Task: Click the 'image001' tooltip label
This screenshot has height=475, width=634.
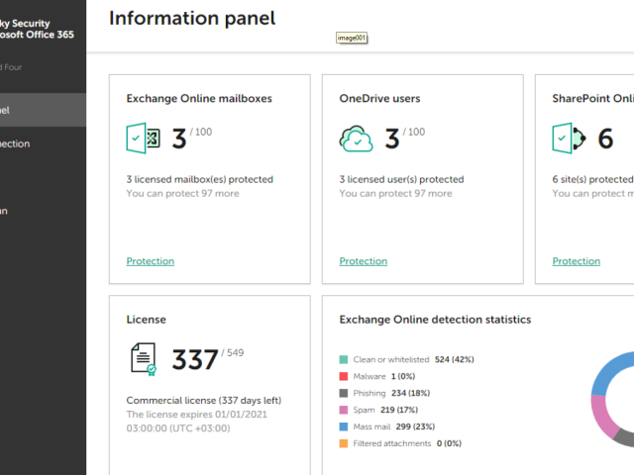Action: tap(352, 38)
